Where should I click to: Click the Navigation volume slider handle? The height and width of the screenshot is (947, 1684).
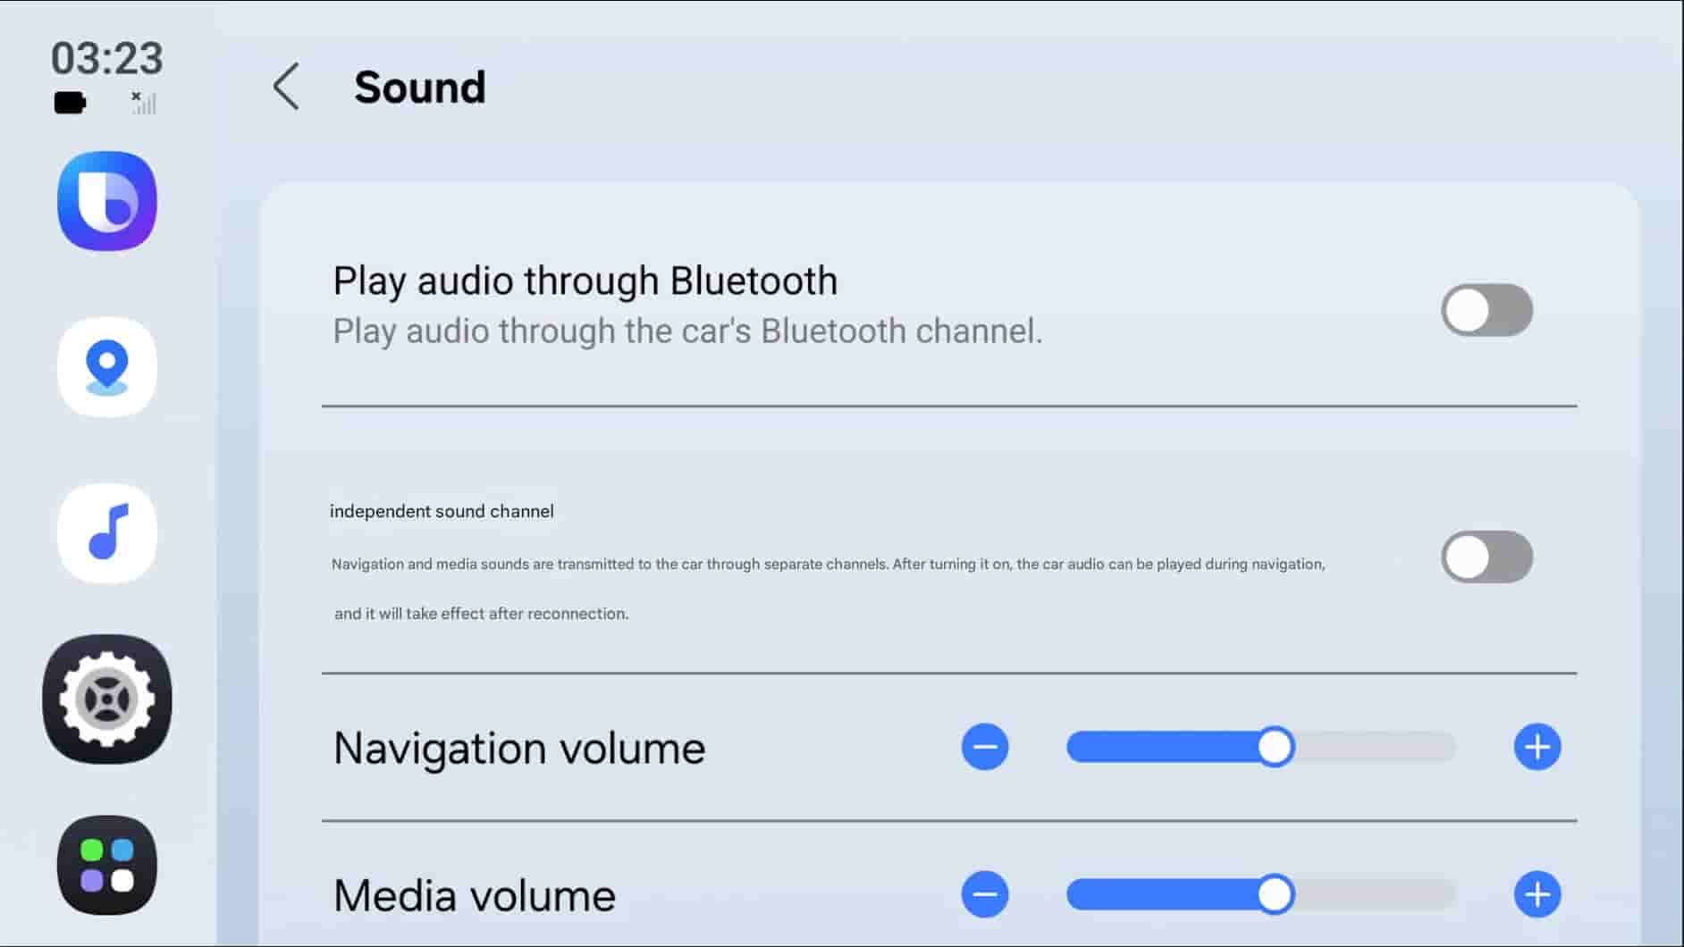point(1275,747)
